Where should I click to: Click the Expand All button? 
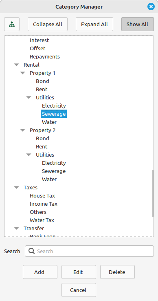[x=94, y=24]
